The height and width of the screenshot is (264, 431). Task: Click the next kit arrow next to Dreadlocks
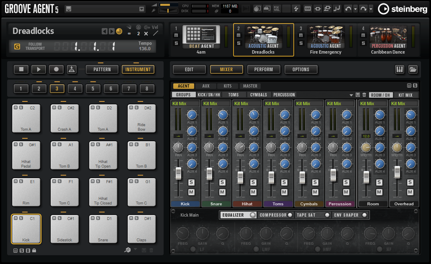pos(111,31)
